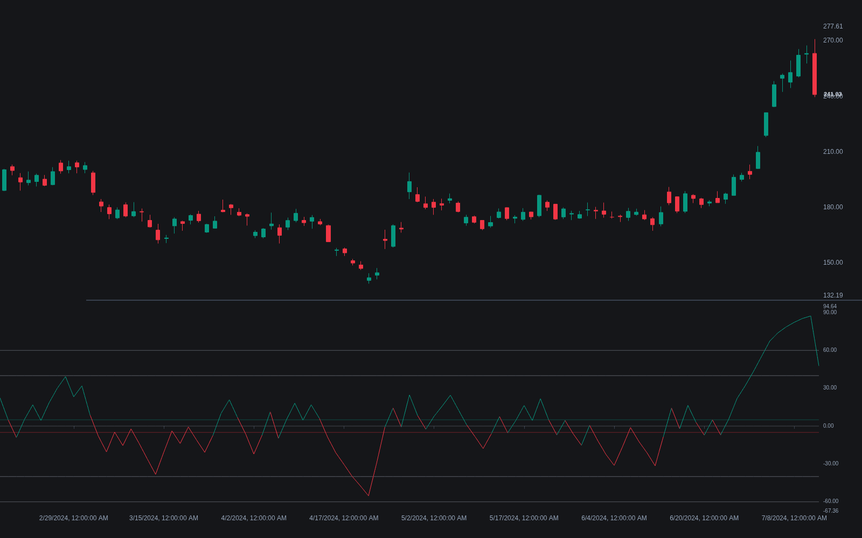The width and height of the screenshot is (862, 538).
Task: Click the 60.00 indicator axis label
Action: 830,350
